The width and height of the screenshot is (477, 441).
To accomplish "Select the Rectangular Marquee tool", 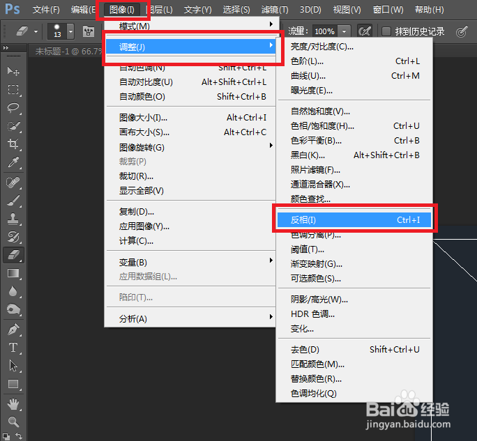I will click(x=13, y=90).
